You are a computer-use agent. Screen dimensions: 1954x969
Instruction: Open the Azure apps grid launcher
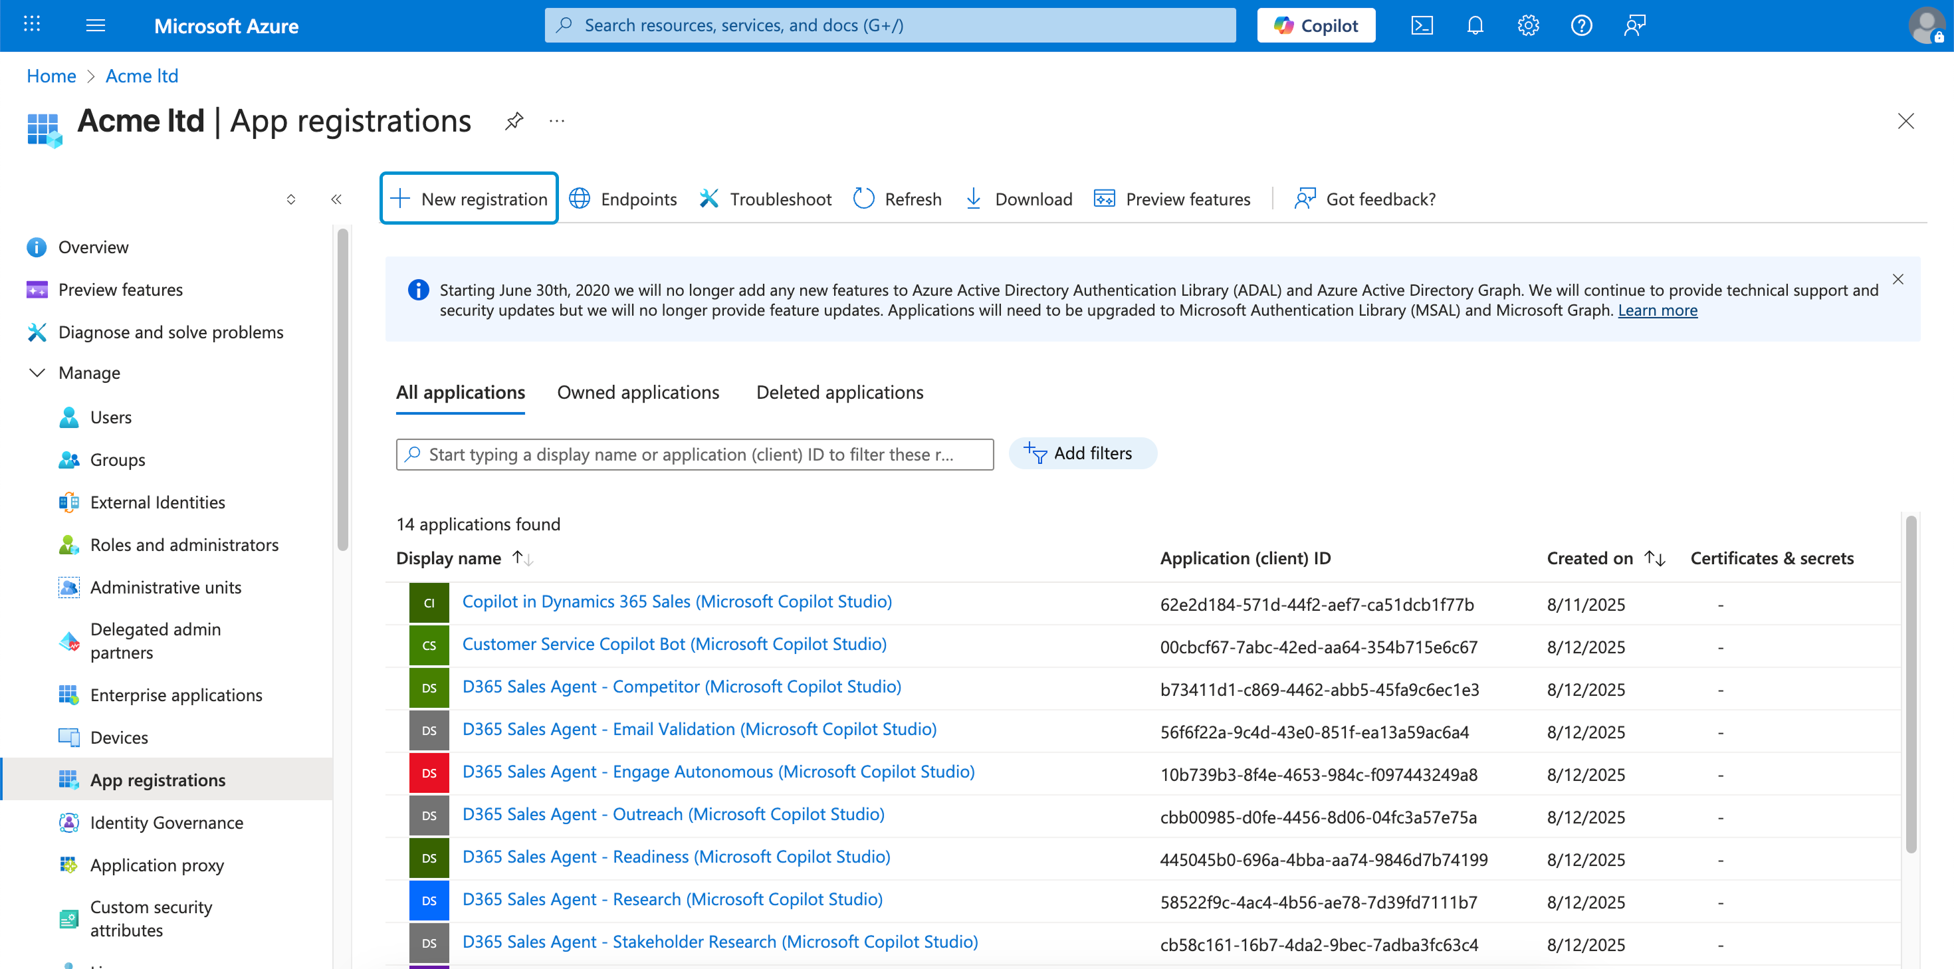pos(32,25)
